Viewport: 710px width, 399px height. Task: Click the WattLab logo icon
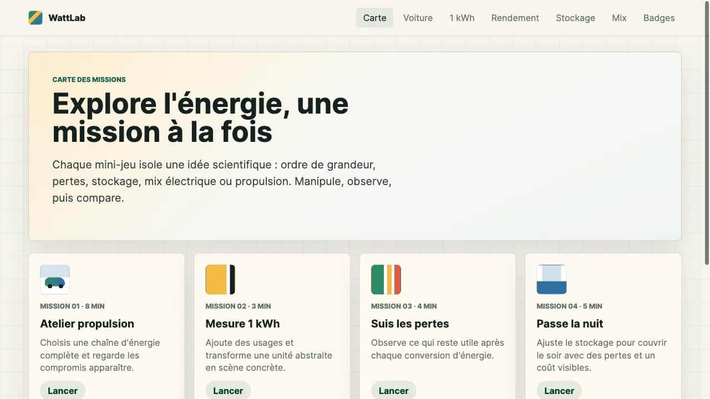35,18
